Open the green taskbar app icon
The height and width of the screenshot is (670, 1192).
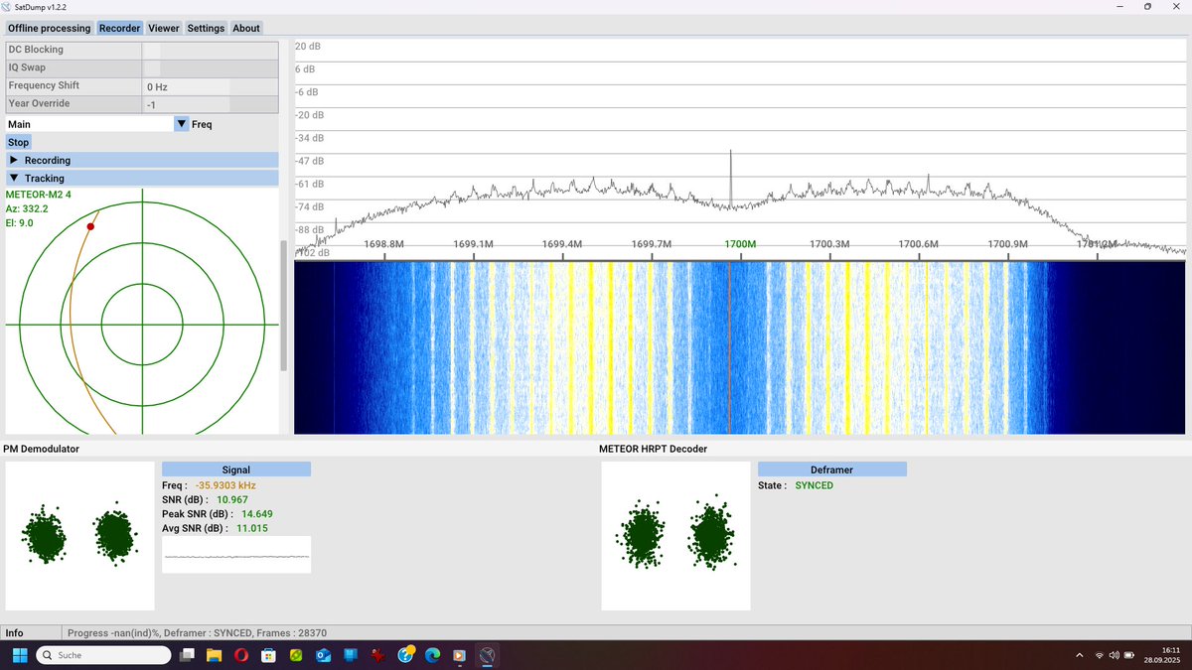pyautogui.click(x=296, y=655)
